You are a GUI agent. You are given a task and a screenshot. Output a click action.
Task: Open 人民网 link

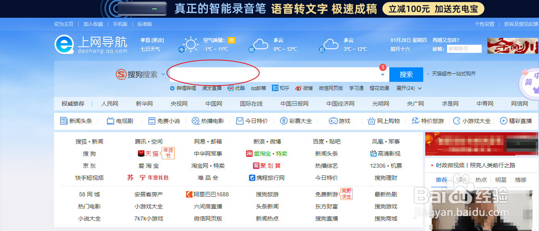[110, 104]
